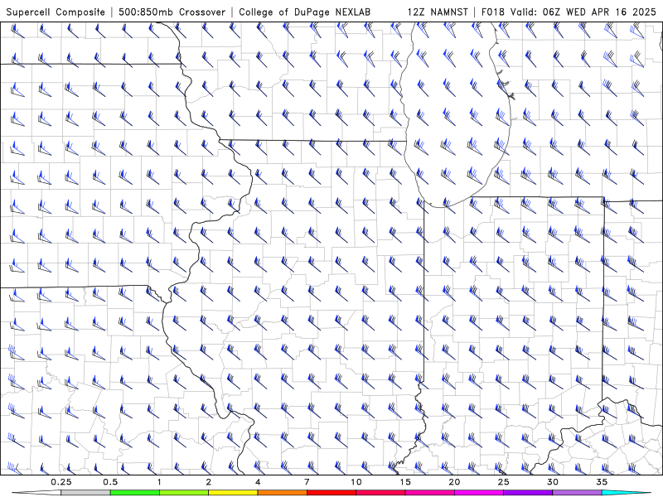663x497 pixels.
Task: Click 'College of DuPage NEXLAB' header text
Action: 304,12
